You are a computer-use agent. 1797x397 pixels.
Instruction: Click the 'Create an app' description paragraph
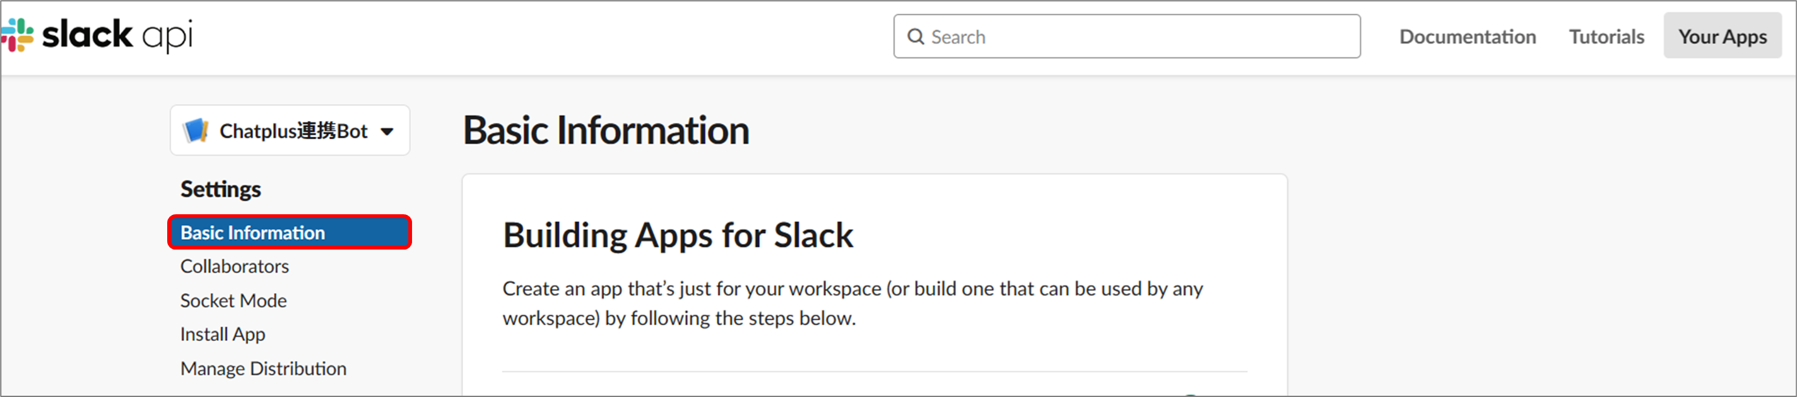852,303
